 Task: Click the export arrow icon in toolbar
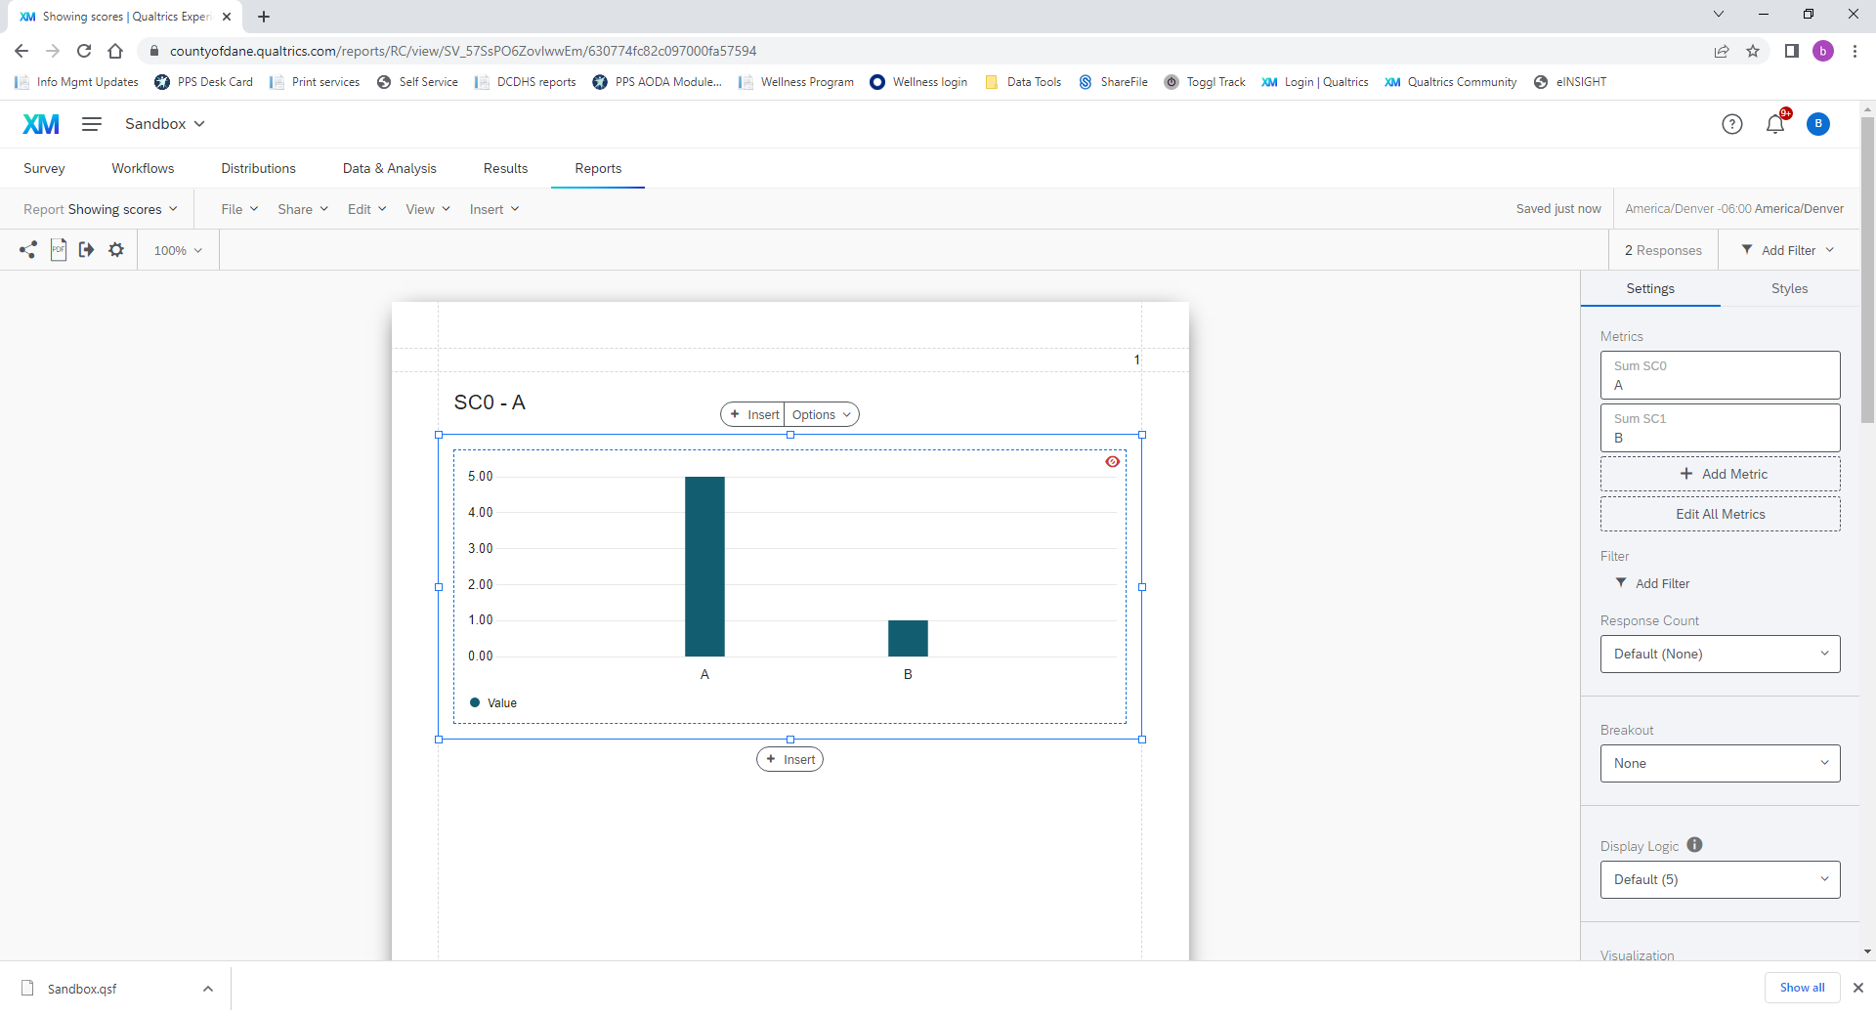(x=87, y=250)
